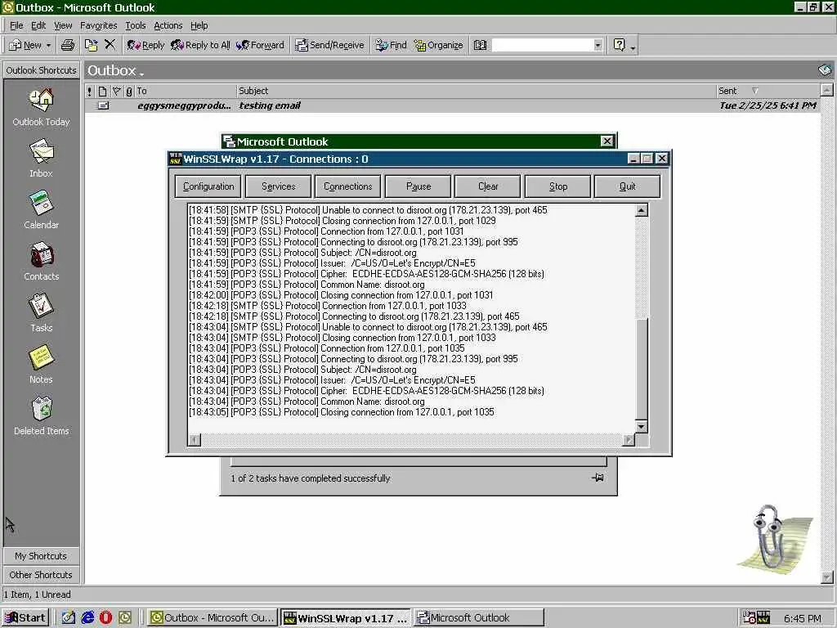Click the Move to Folder icon

point(92,46)
